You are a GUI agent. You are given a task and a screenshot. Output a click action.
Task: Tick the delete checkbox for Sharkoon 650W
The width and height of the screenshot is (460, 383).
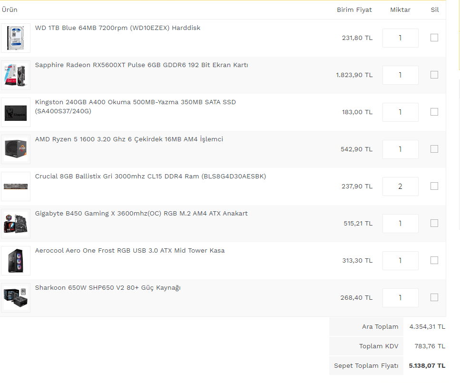pos(434,297)
